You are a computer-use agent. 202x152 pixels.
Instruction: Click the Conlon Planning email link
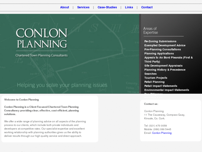(x=162, y=133)
